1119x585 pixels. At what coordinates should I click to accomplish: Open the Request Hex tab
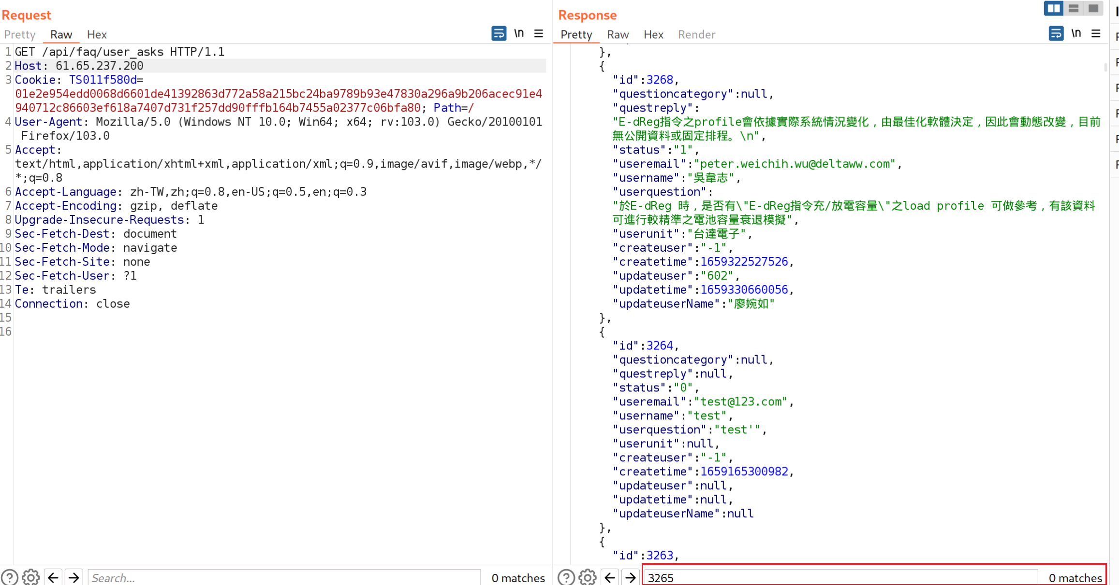click(x=97, y=34)
